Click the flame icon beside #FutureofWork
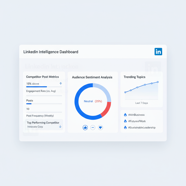The image size is (186, 186). pos(125,121)
